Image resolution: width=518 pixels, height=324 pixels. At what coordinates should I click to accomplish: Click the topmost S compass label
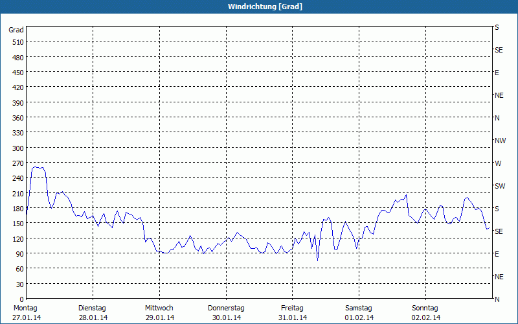pos(497,28)
